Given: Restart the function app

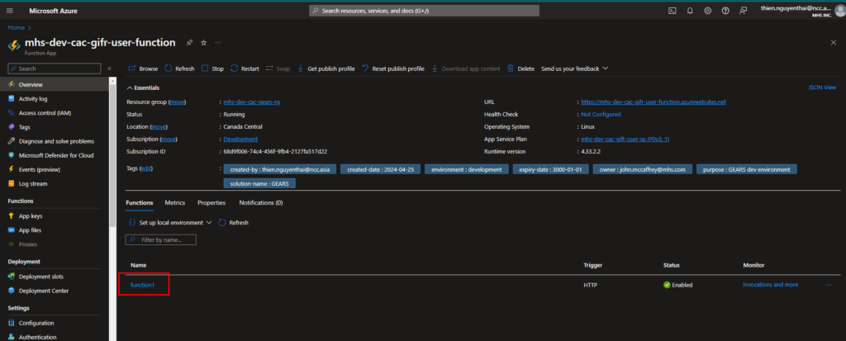Looking at the screenshot, I should click(x=245, y=69).
